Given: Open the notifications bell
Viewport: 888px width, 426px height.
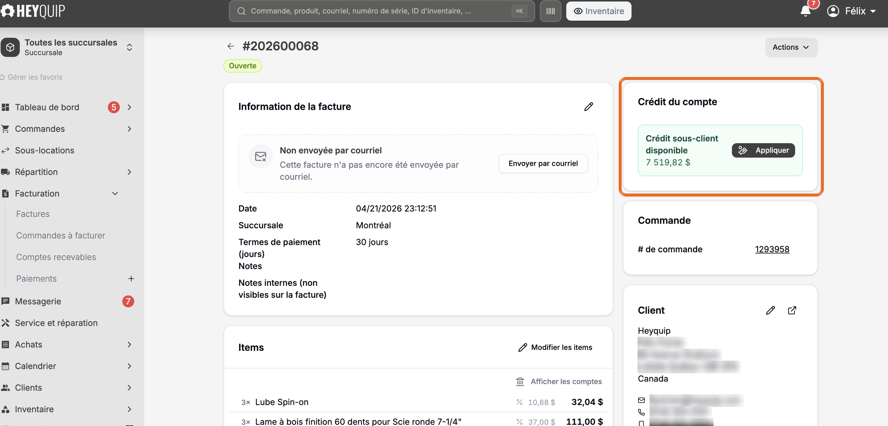Looking at the screenshot, I should point(805,11).
